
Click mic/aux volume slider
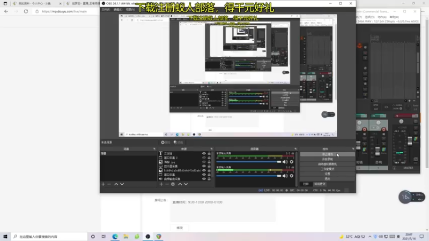[x=249, y=176]
